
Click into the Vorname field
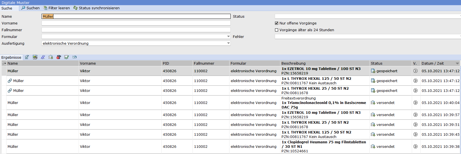(x=136, y=23)
